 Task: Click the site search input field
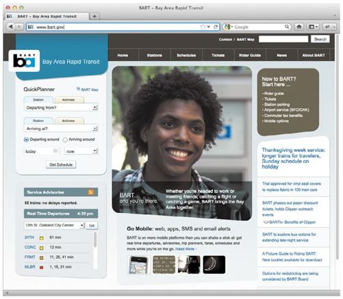[283, 39]
